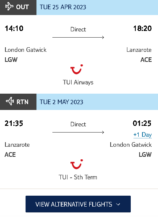Click the TUI Airways smile logo
Screen dimensions: 158x217
77,69
